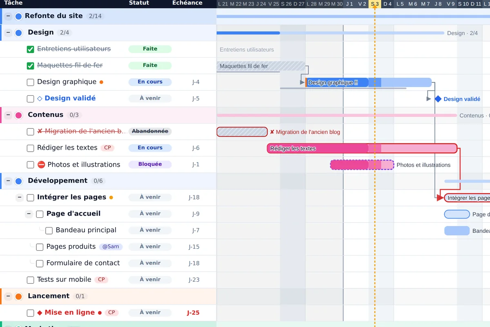Screen dimensions: 490x327
Task: Check the Design validé milestone
Action: tap(30, 99)
